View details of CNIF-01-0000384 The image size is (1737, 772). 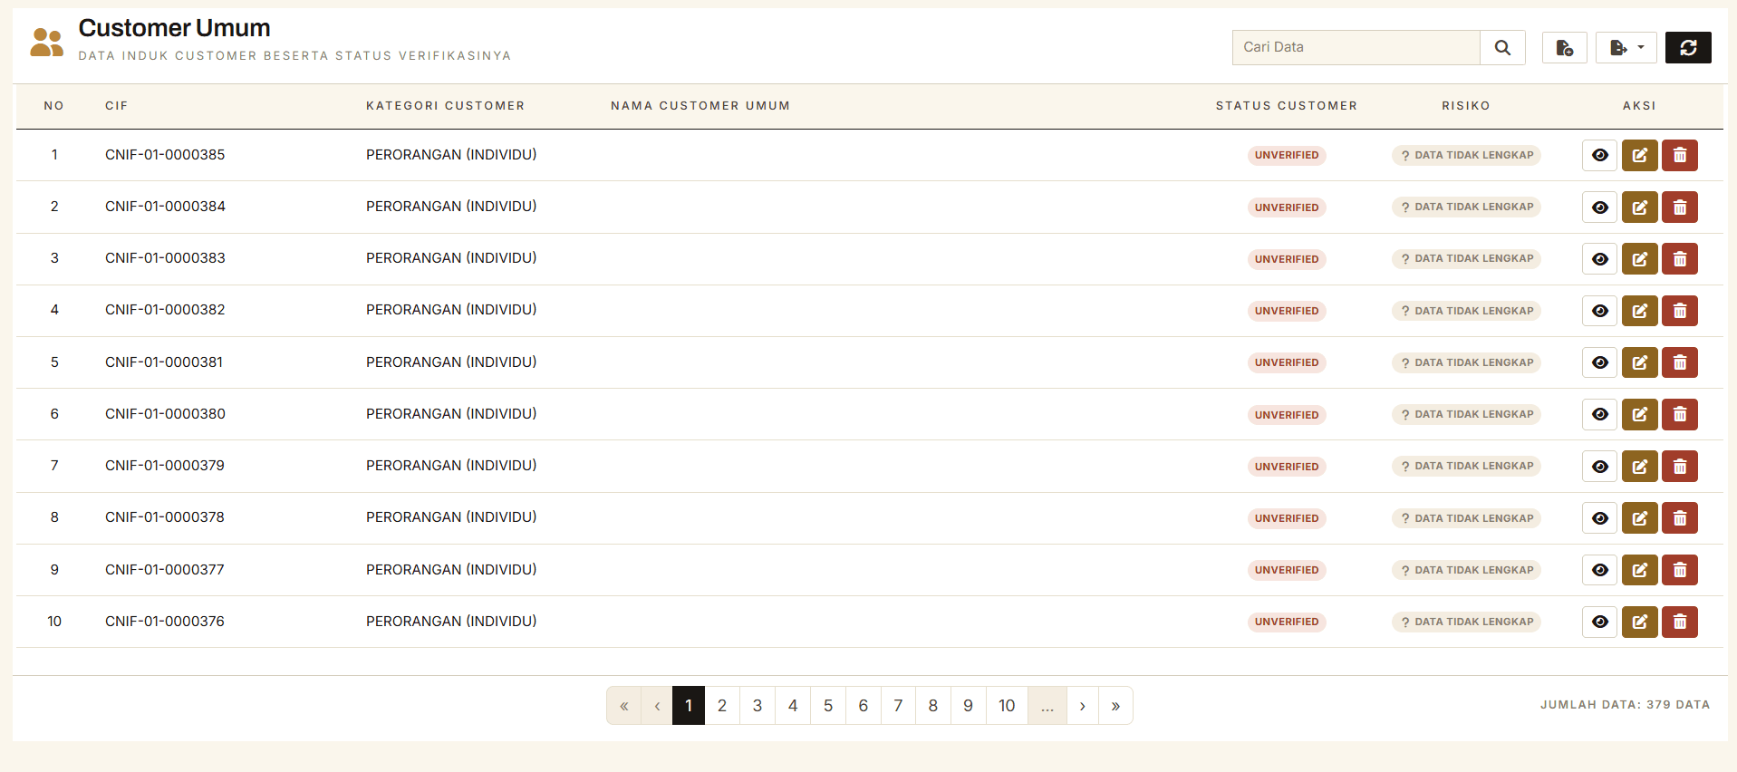click(x=1600, y=207)
